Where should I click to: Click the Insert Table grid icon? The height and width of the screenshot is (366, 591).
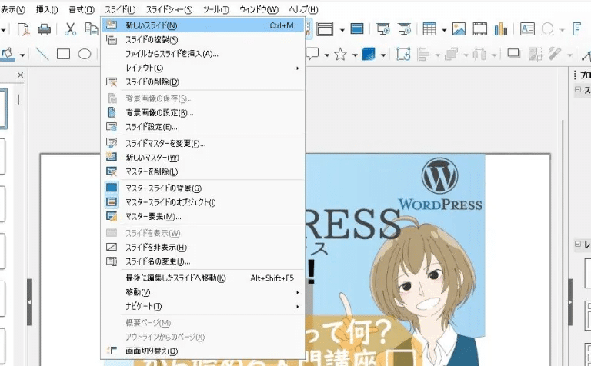point(429,29)
